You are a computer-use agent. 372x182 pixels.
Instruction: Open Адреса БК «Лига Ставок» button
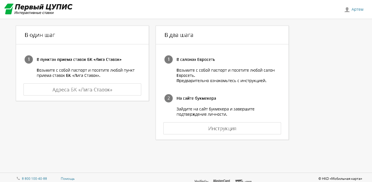[x=82, y=89]
